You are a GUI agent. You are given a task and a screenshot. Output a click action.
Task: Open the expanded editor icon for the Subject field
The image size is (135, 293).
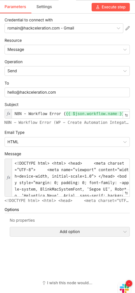126,115
